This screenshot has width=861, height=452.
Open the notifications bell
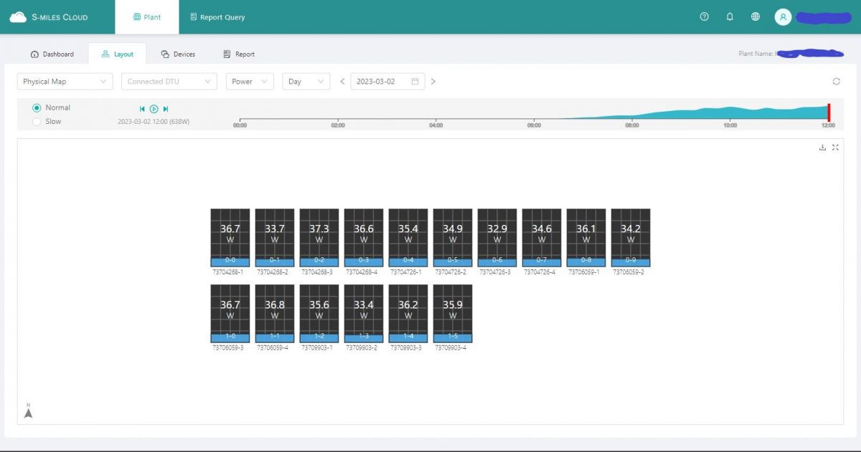pyautogui.click(x=730, y=16)
